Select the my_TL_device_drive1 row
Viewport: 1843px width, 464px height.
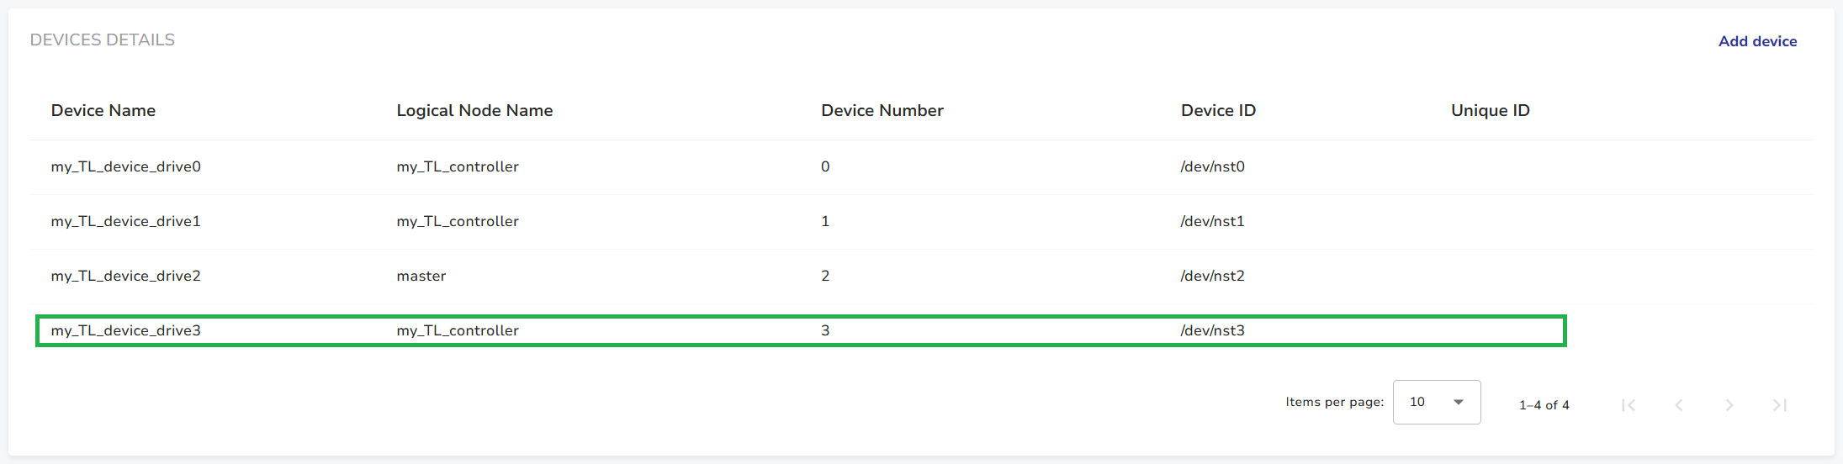(x=126, y=221)
